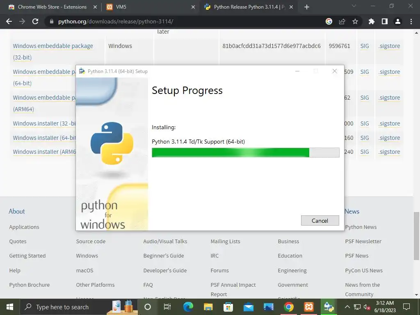420x315 pixels.
Task: Open the Mail app from the taskbar
Action: 248,307
